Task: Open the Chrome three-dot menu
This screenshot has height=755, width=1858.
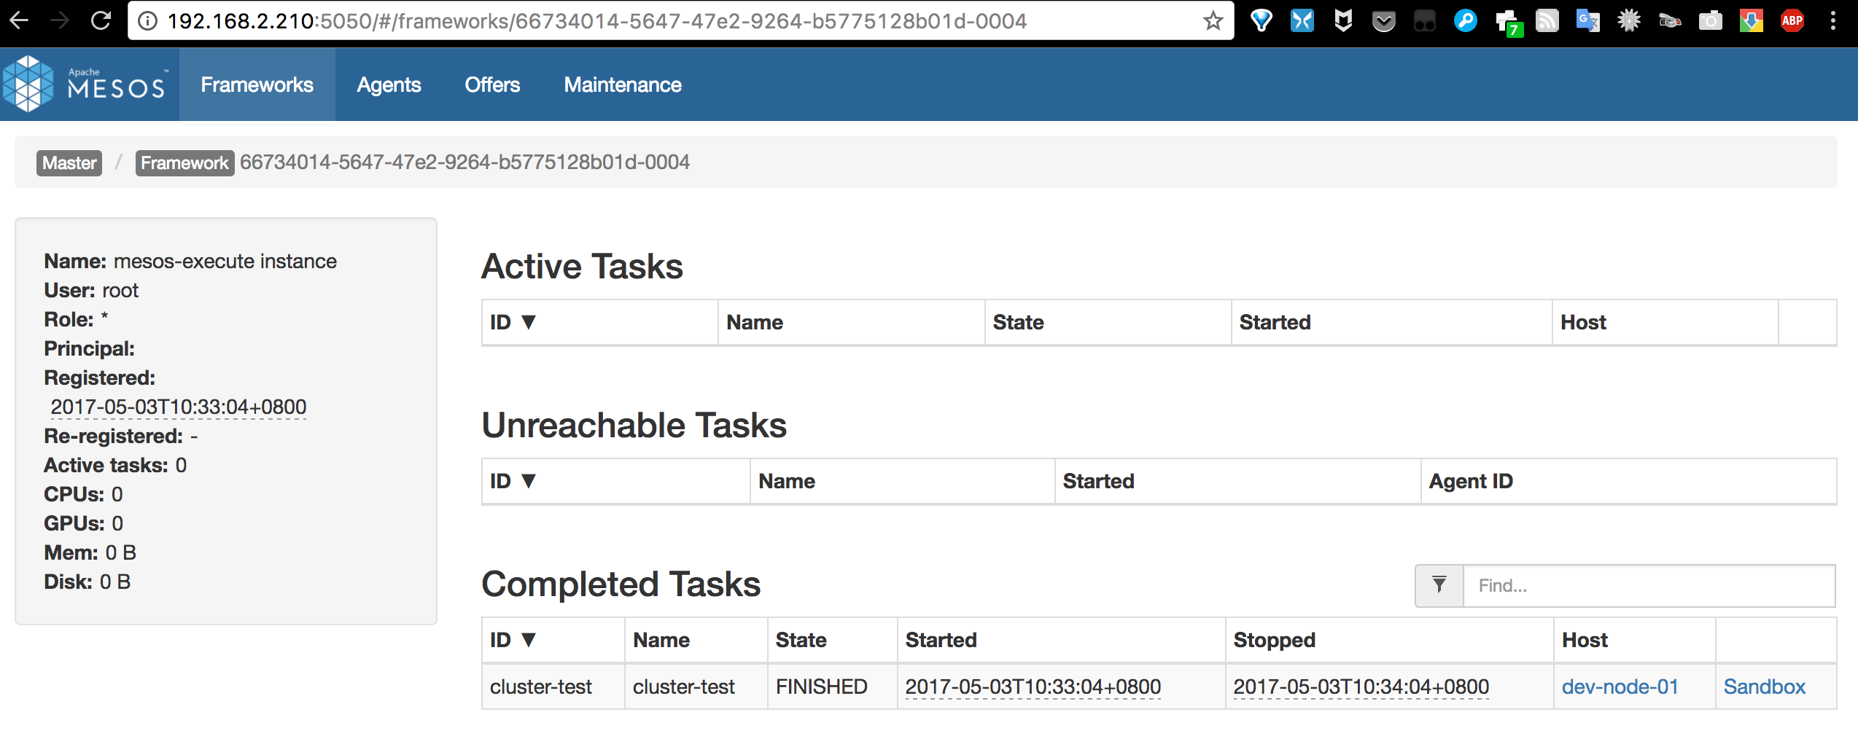Action: point(1832,21)
